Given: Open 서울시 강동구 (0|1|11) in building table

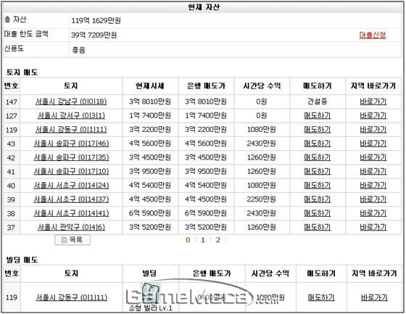Looking at the screenshot, I should click(72, 297).
